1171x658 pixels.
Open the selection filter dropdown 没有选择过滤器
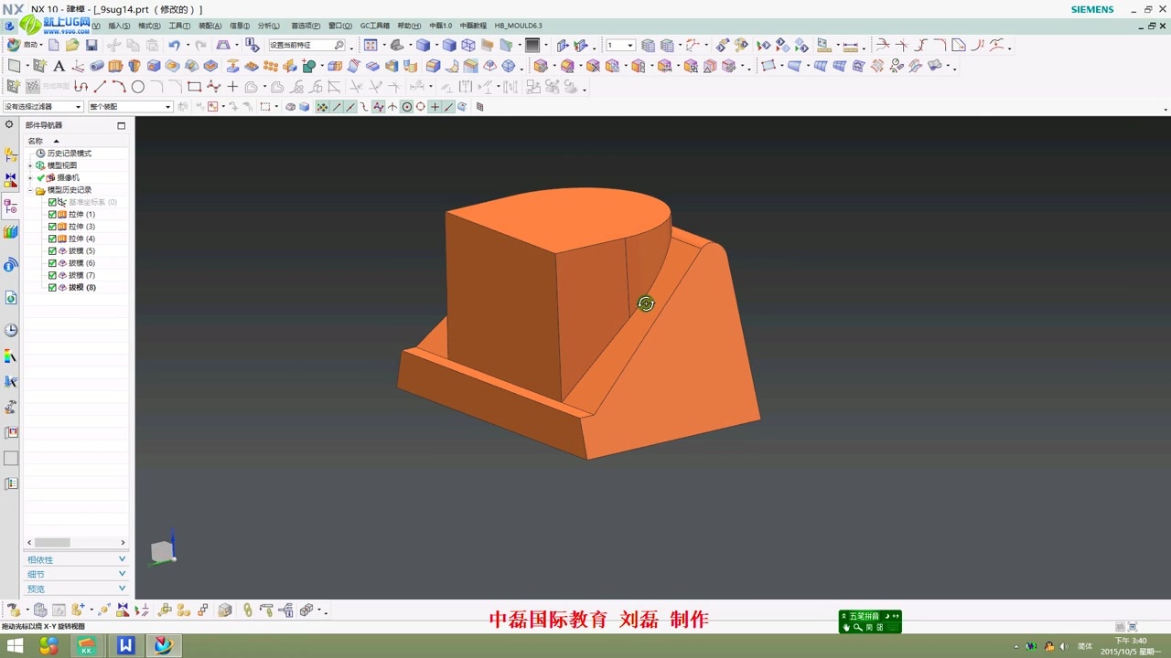[x=42, y=107]
